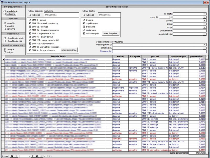The height and width of the screenshot is (158, 210).
Task: Click list scrollbar up arrow
Action: (x=207, y=57)
